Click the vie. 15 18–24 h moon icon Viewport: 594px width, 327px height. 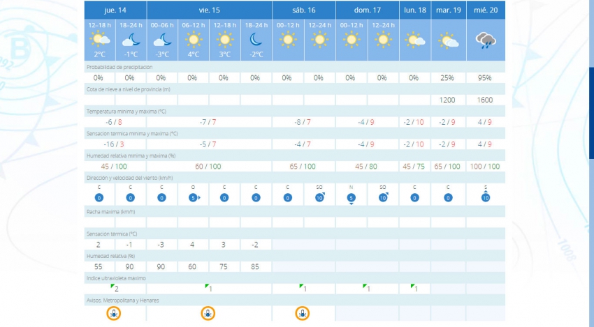coord(256,39)
